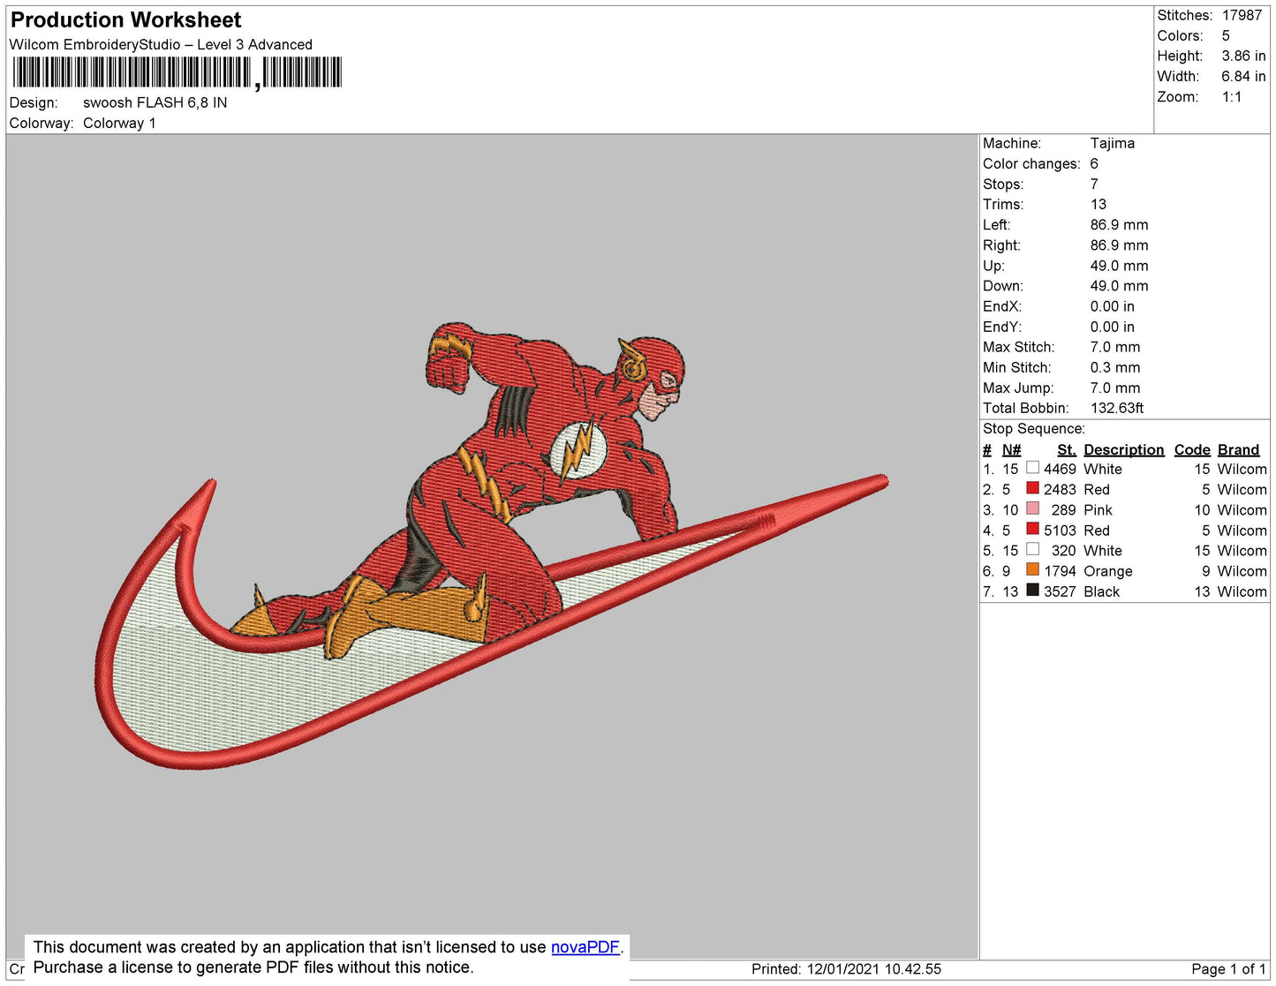This screenshot has width=1276, height=986.
Task: Click the Description column header
Action: tap(1123, 449)
